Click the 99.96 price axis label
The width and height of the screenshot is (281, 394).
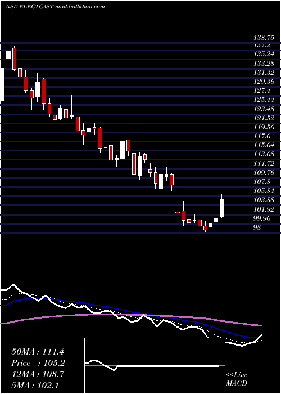coord(262,218)
